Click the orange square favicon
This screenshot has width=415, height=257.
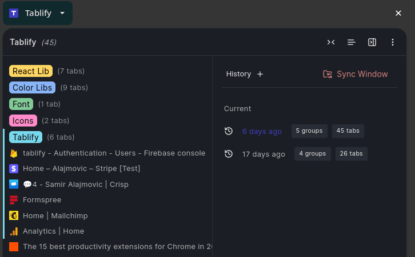(14, 247)
